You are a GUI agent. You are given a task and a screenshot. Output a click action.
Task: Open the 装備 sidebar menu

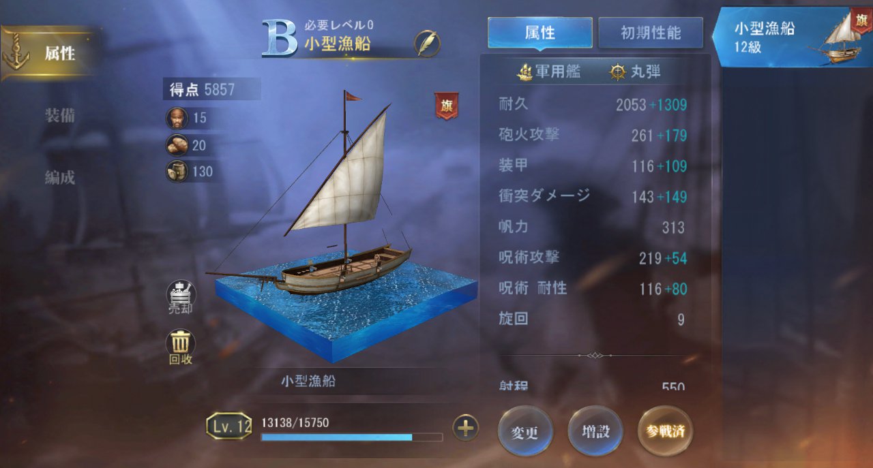tap(60, 115)
